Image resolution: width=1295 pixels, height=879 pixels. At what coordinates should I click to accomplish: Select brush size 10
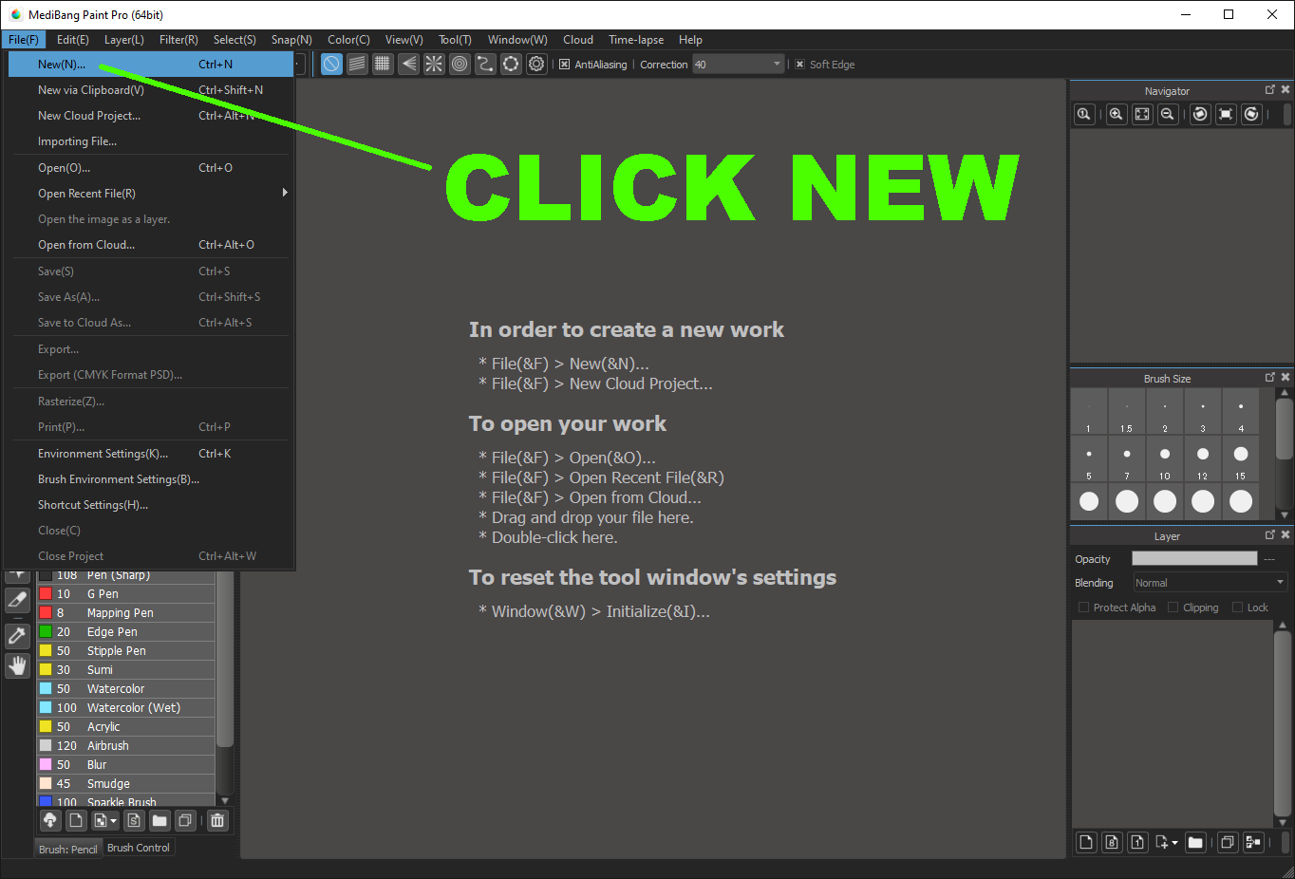[x=1165, y=458]
